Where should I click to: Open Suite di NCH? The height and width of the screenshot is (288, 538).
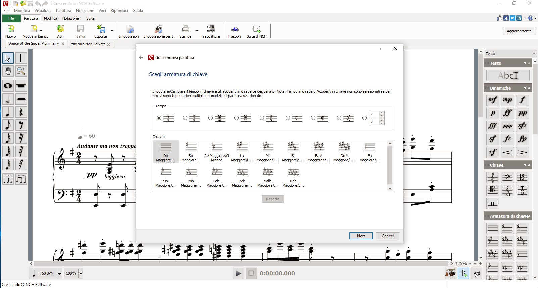tap(257, 32)
